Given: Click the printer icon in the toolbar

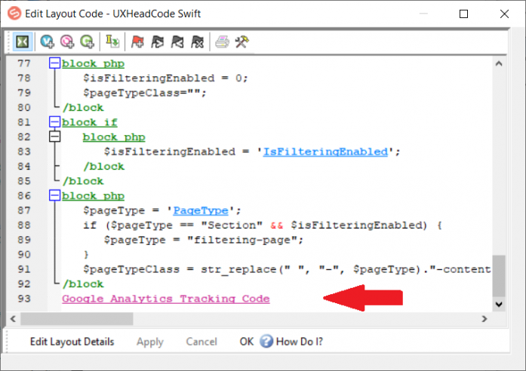Looking at the screenshot, I should coord(222,42).
